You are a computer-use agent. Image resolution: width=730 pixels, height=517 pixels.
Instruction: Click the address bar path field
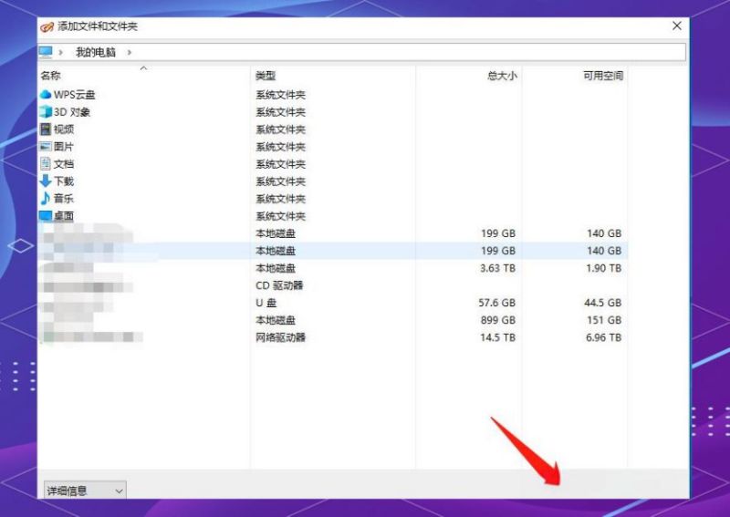coord(361,52)
